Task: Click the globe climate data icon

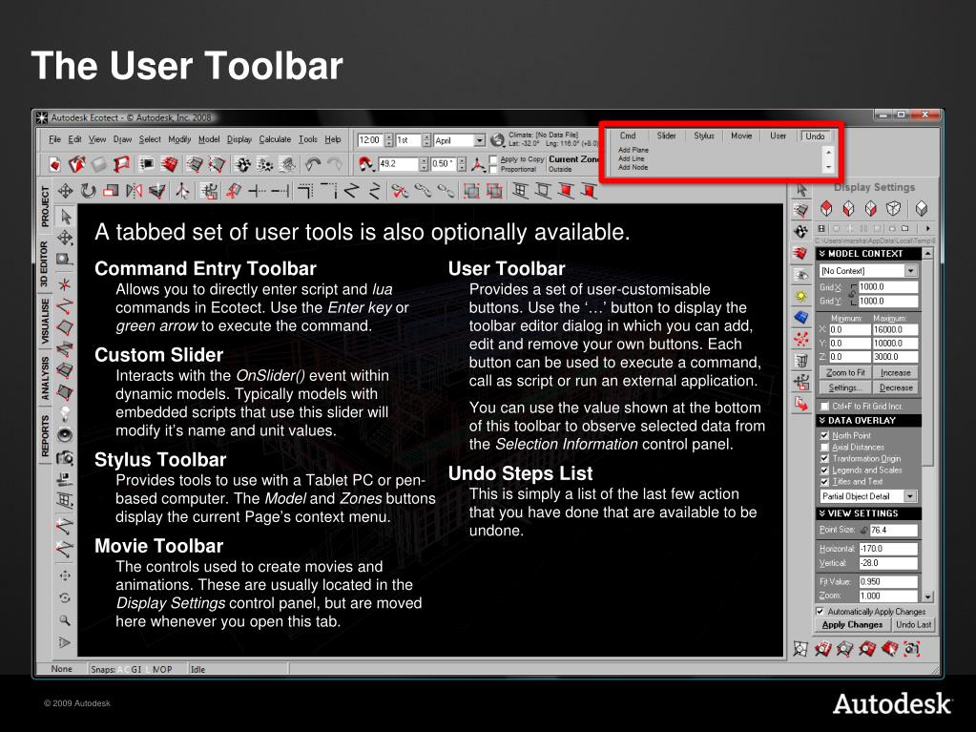Action: (497, 140)
